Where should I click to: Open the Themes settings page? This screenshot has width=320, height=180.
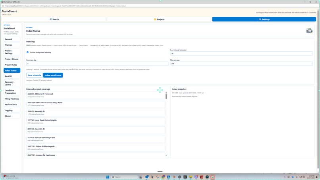click(x=12, y=45)
